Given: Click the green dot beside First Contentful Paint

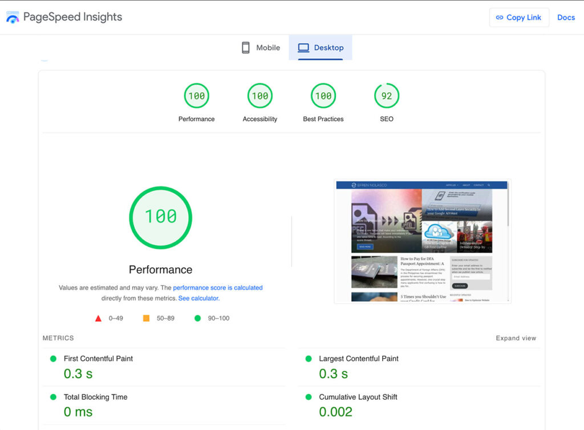Looking at the screenshot, I should 53,359.
